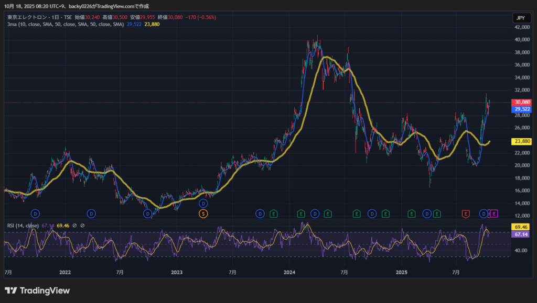
Task: Select the RSI (14, close) indicator legend
Action: pyautogui.click(x=23, y=226)
